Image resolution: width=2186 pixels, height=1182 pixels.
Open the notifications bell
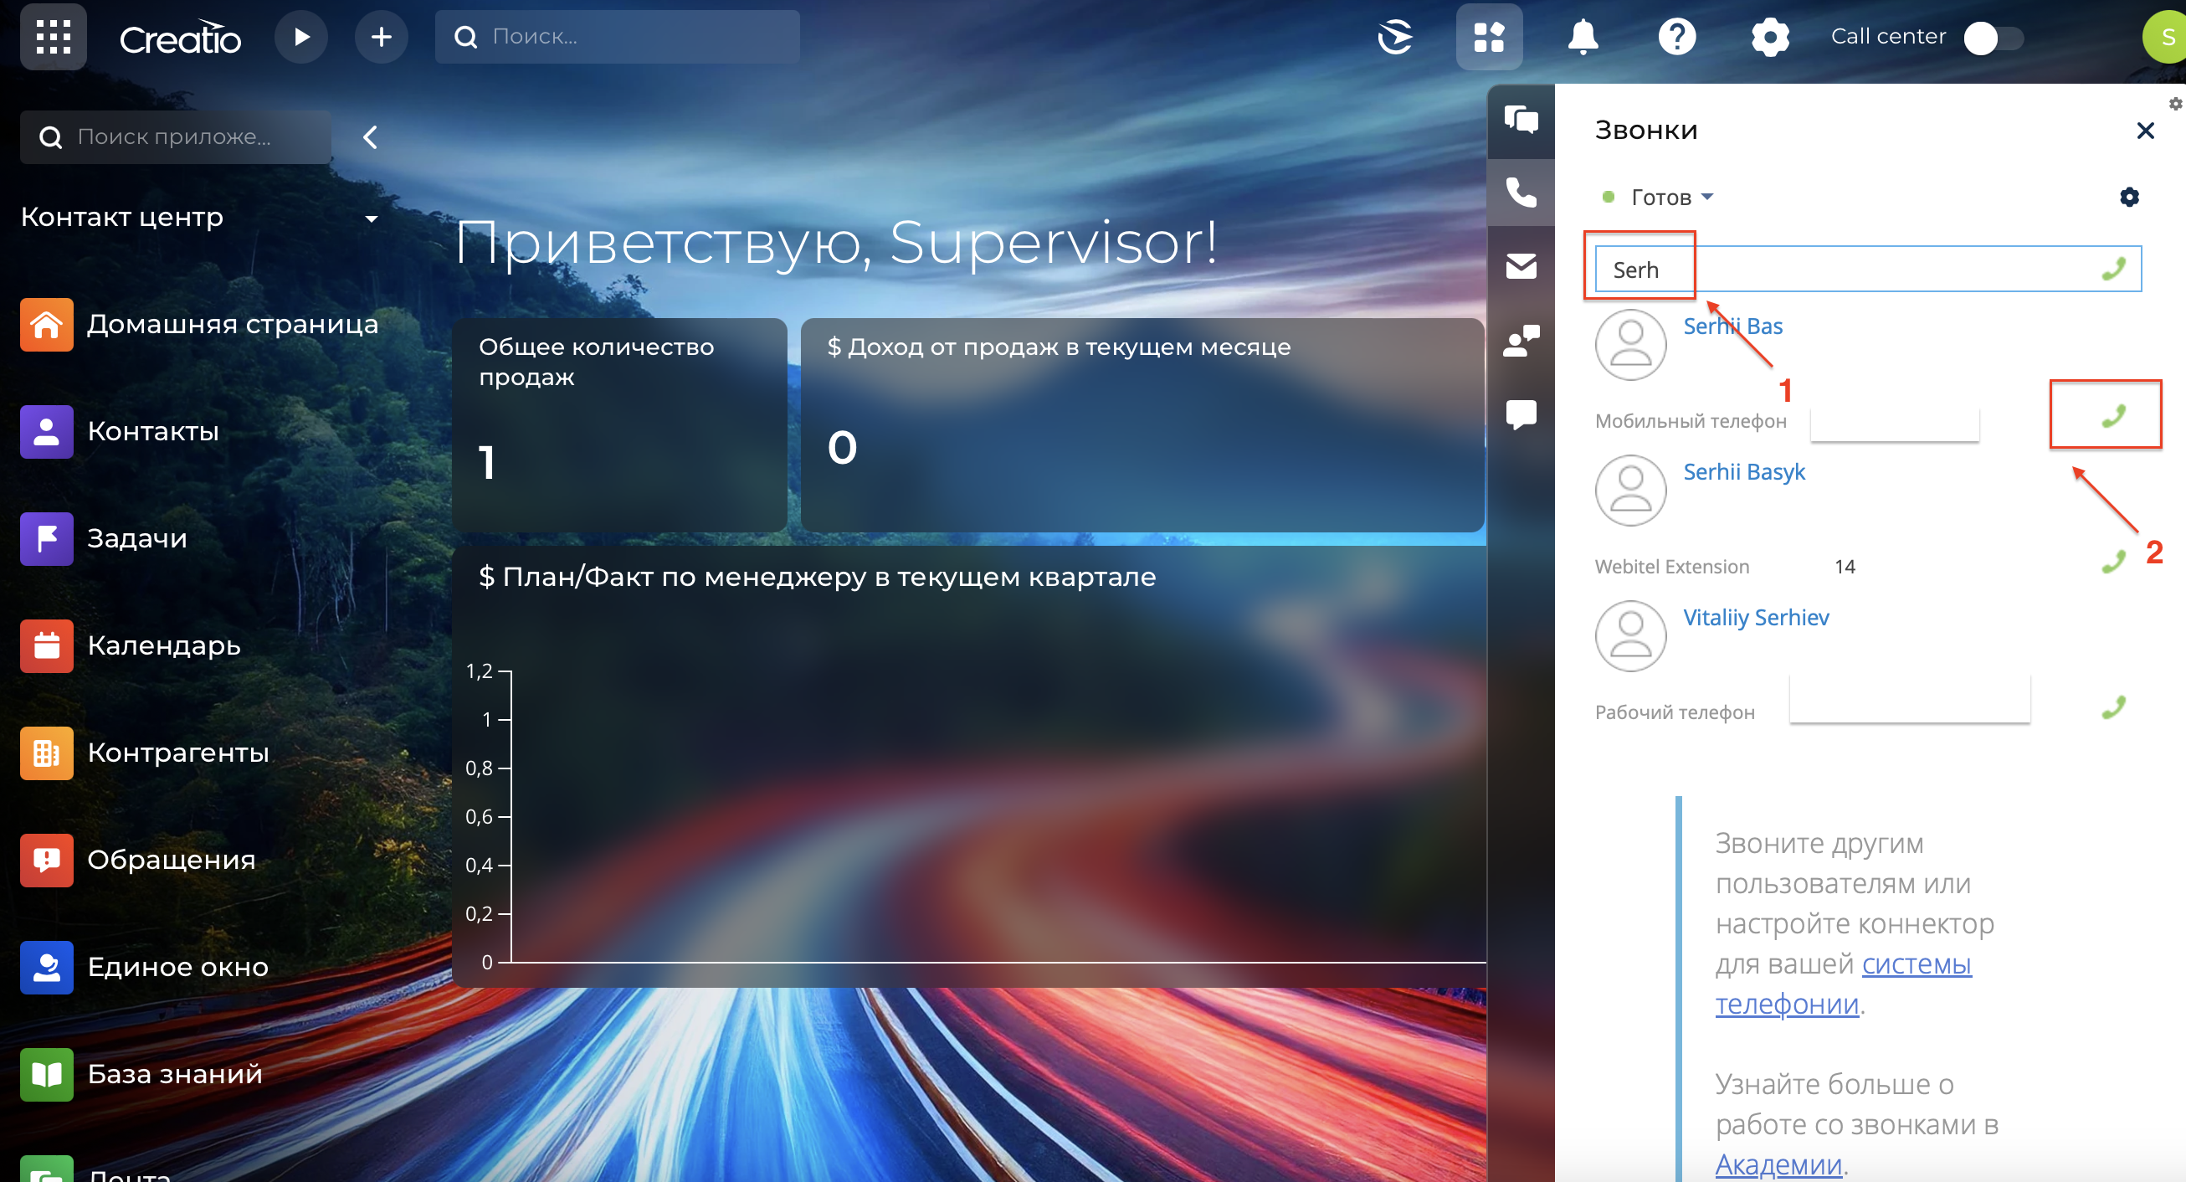[1583, 37]
